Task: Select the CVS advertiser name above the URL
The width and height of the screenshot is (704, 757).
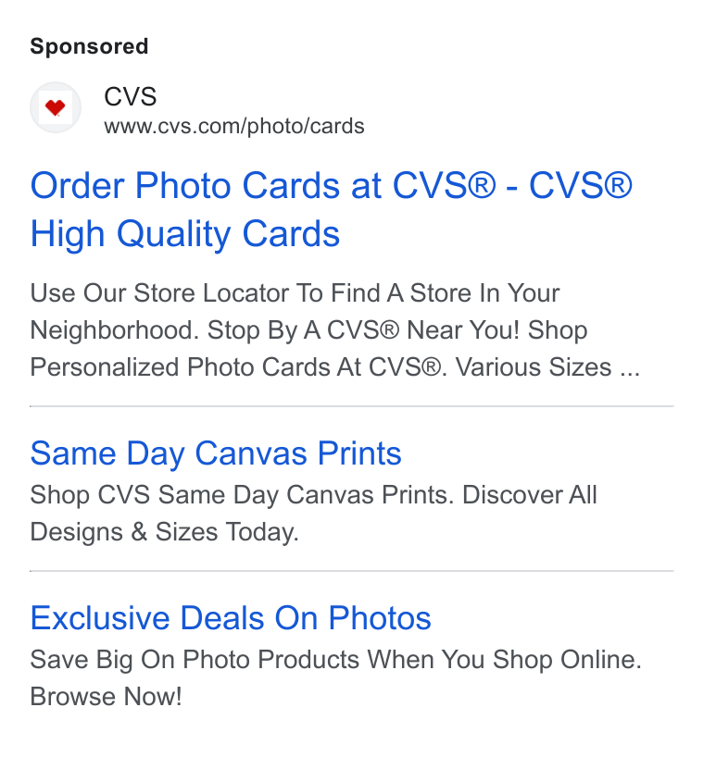Action: [131, 96]
